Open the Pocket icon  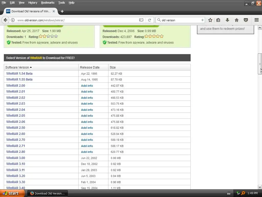coord(246,20)
